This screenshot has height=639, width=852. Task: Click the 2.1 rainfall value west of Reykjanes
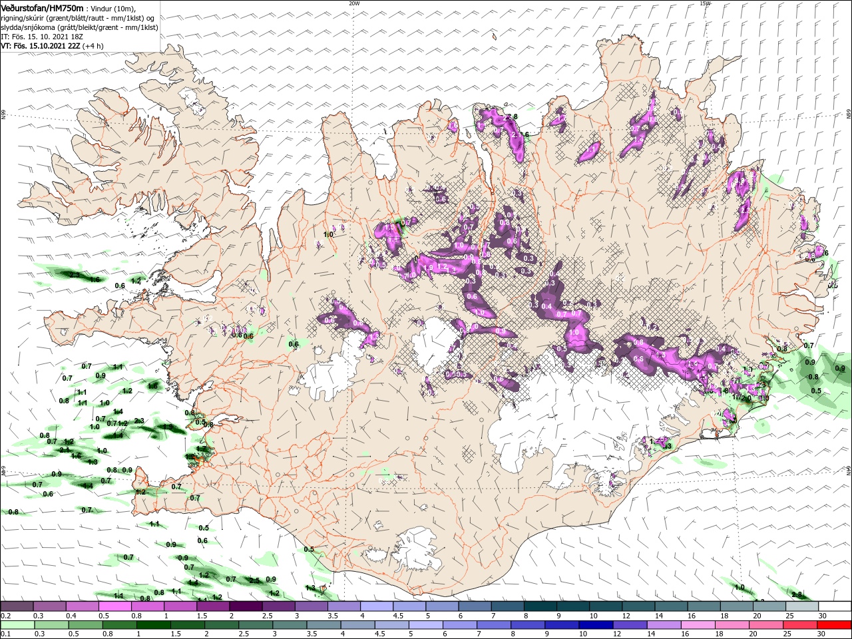tap(64, 450)
